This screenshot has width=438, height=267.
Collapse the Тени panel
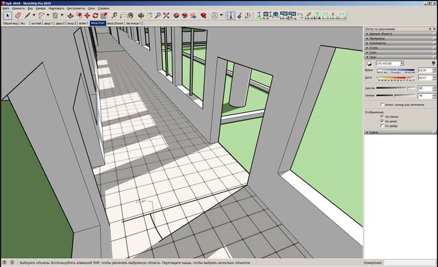pos(400,57)
